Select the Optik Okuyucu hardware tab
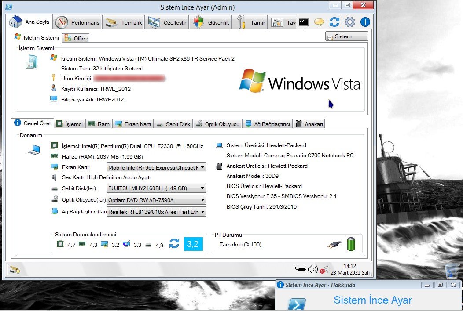Image resolution: width=463 pixels, height=311 pixels. point(217,124)
